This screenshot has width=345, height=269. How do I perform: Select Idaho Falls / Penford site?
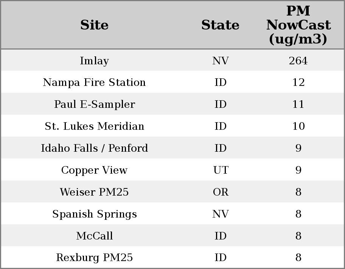tap(94, 148)
